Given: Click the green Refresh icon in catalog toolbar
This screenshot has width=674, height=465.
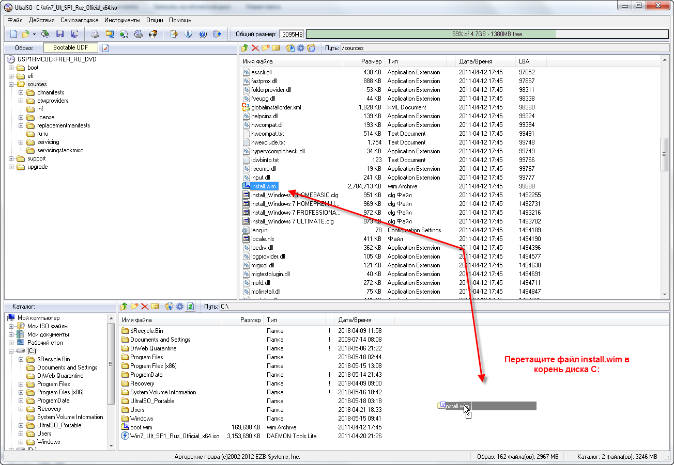Looking at the screenshot, I should coord(190,307).
